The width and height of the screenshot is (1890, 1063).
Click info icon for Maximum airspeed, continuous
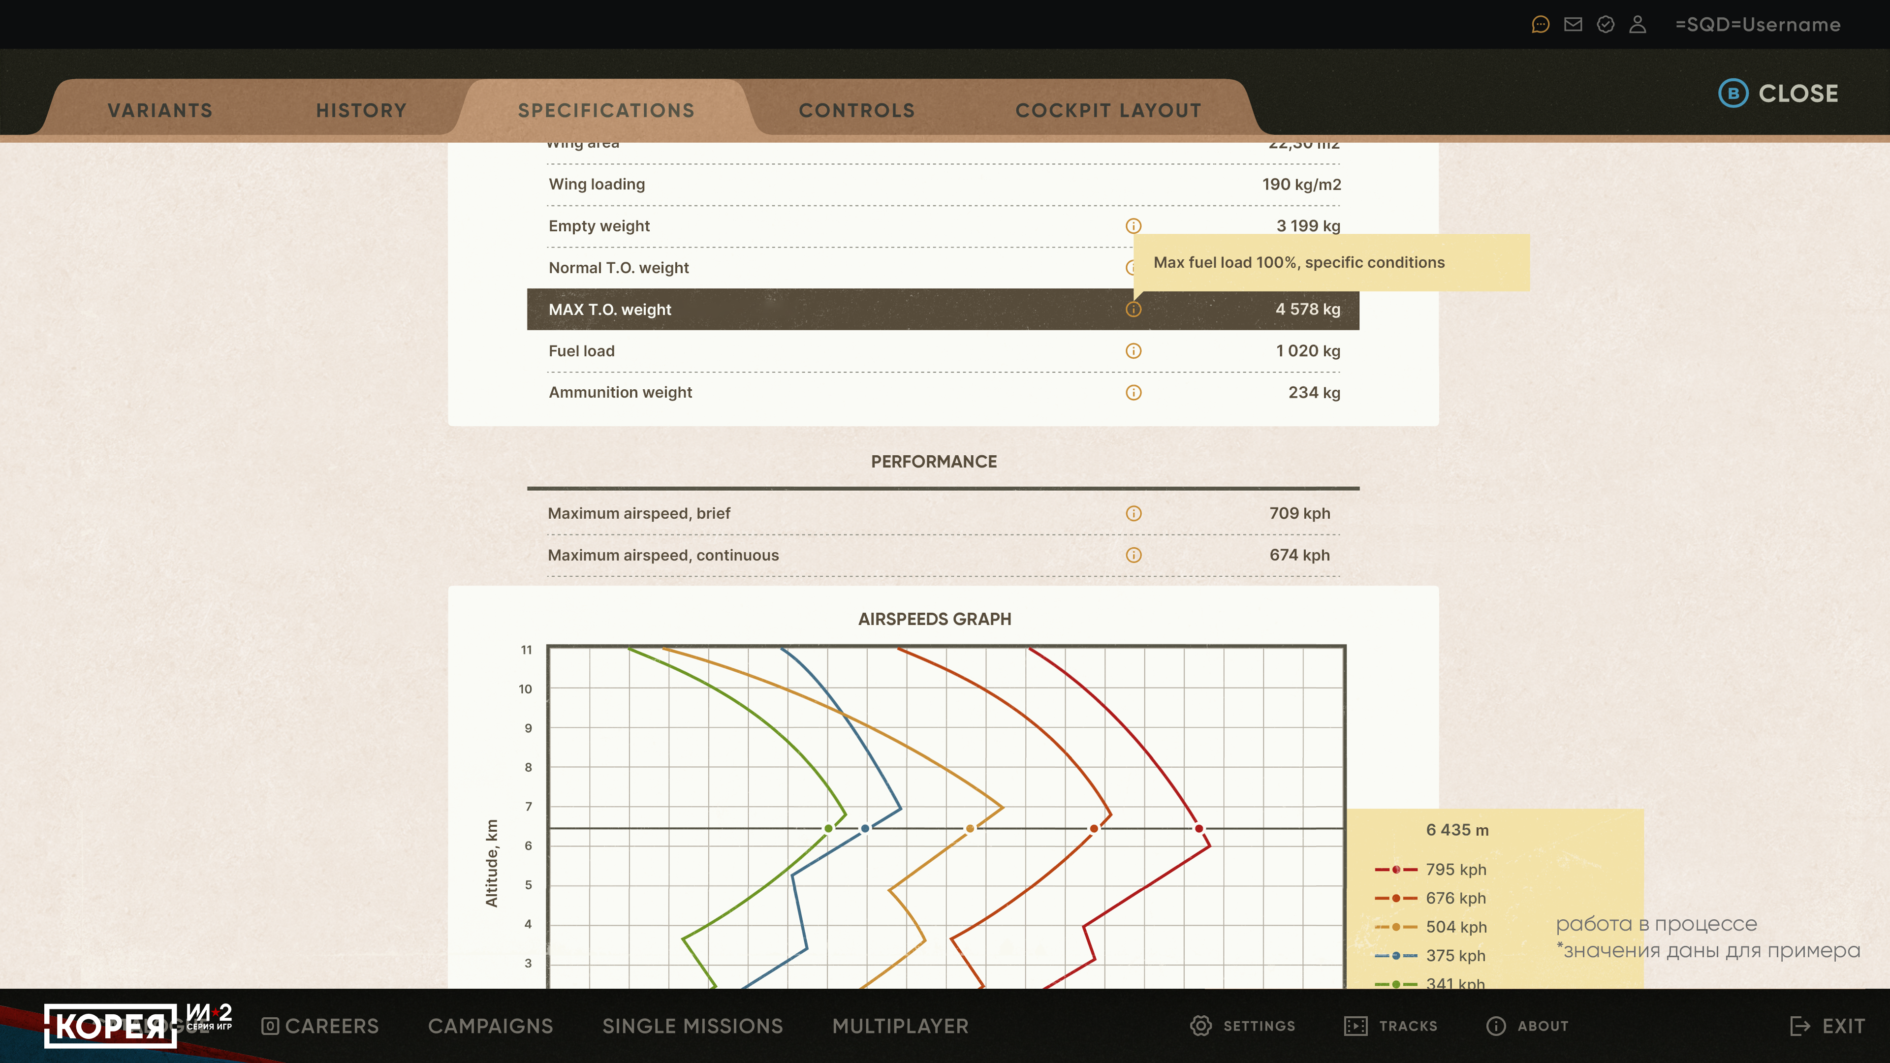click(1134, 555)
